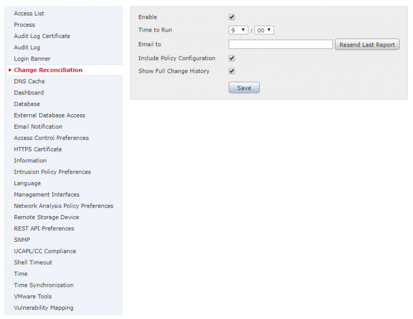Viewport: 413px width, 319px height.
Task: Open Database settings page
Action: [27, 104]
